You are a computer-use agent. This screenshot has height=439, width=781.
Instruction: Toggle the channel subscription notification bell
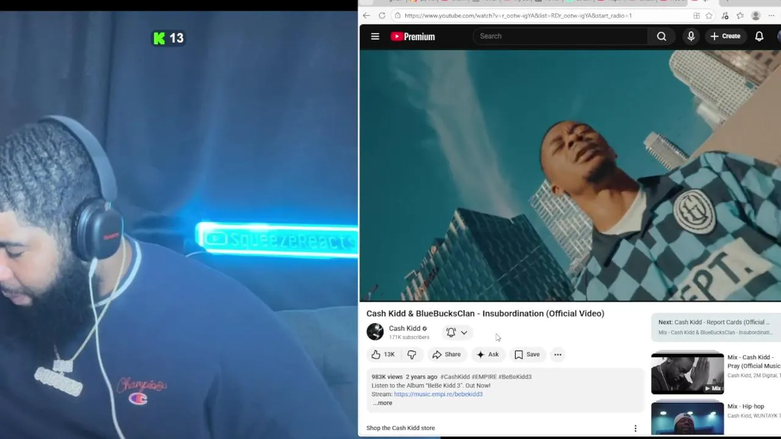coord(451,332)
